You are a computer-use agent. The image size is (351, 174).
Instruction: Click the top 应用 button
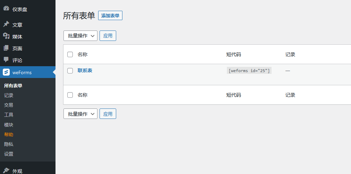pyautogui.click(x=108, y=36)
